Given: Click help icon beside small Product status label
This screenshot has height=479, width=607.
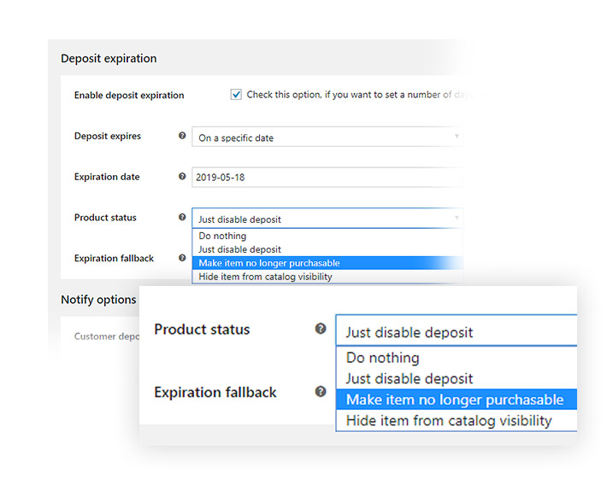Looking at the screenshot, I should pos(182,217).
